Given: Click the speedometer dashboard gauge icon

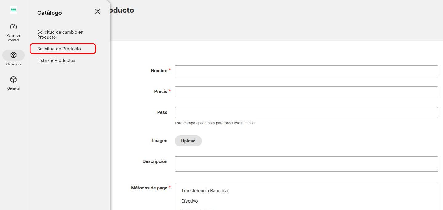Looking at the screenshot, I should pos(13,26).
